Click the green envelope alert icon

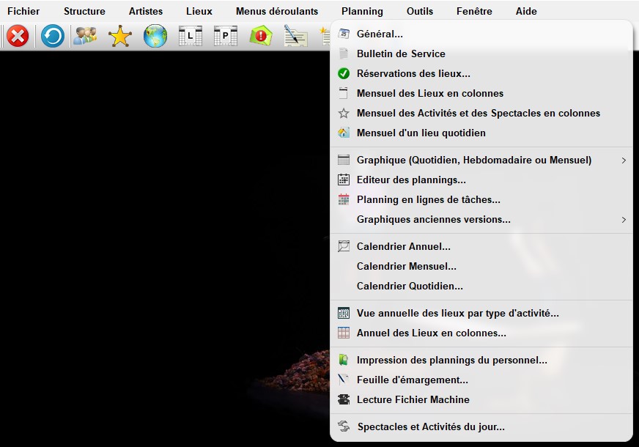click(261, 36)
